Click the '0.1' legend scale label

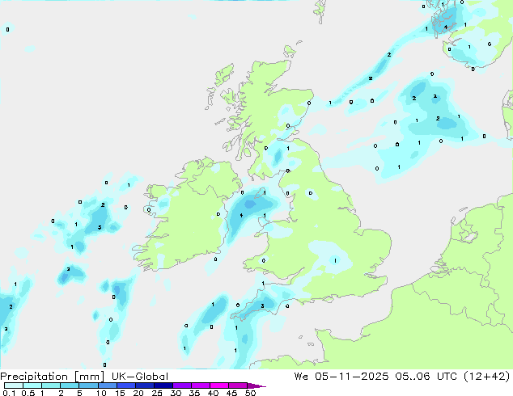(9, 393)
